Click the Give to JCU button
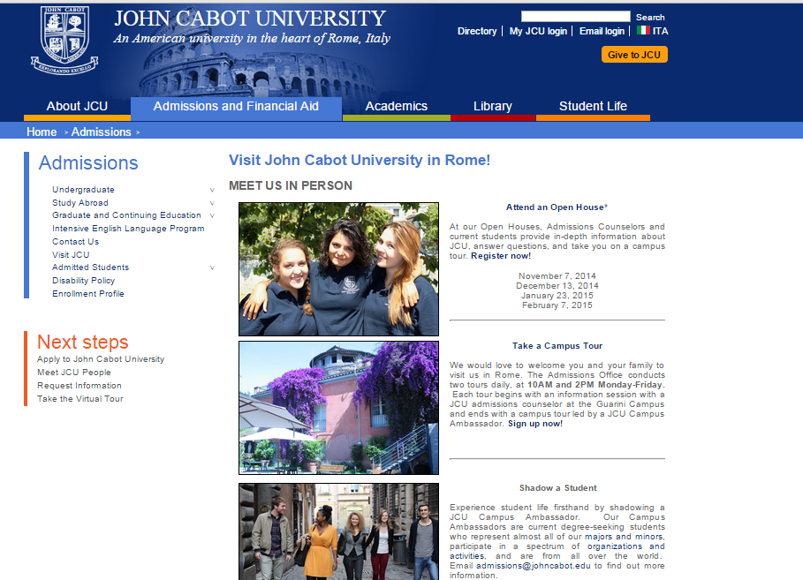This screenshot has height=580, width=803. (634, 55)
